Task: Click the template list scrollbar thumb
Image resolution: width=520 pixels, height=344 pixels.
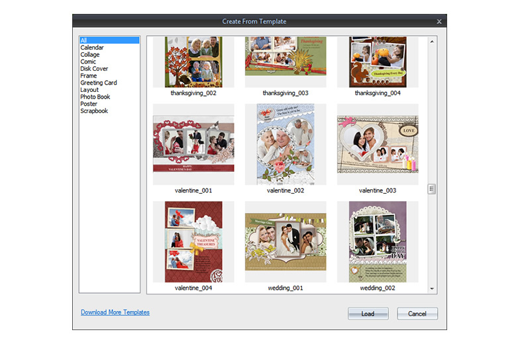Action: coord(431,189)
